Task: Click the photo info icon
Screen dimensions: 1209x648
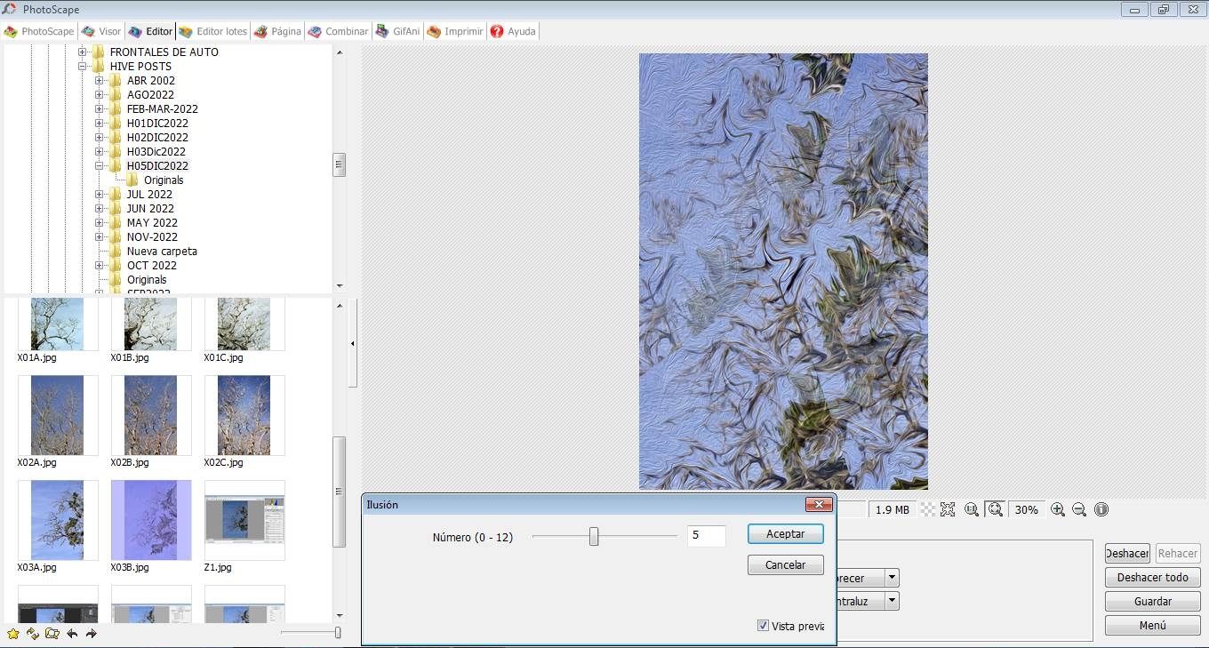Action: (1101, 509)
